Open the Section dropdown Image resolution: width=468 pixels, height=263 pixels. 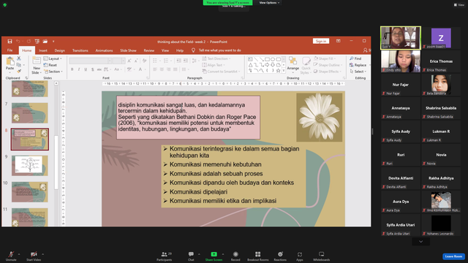click(x=53, y=72)
